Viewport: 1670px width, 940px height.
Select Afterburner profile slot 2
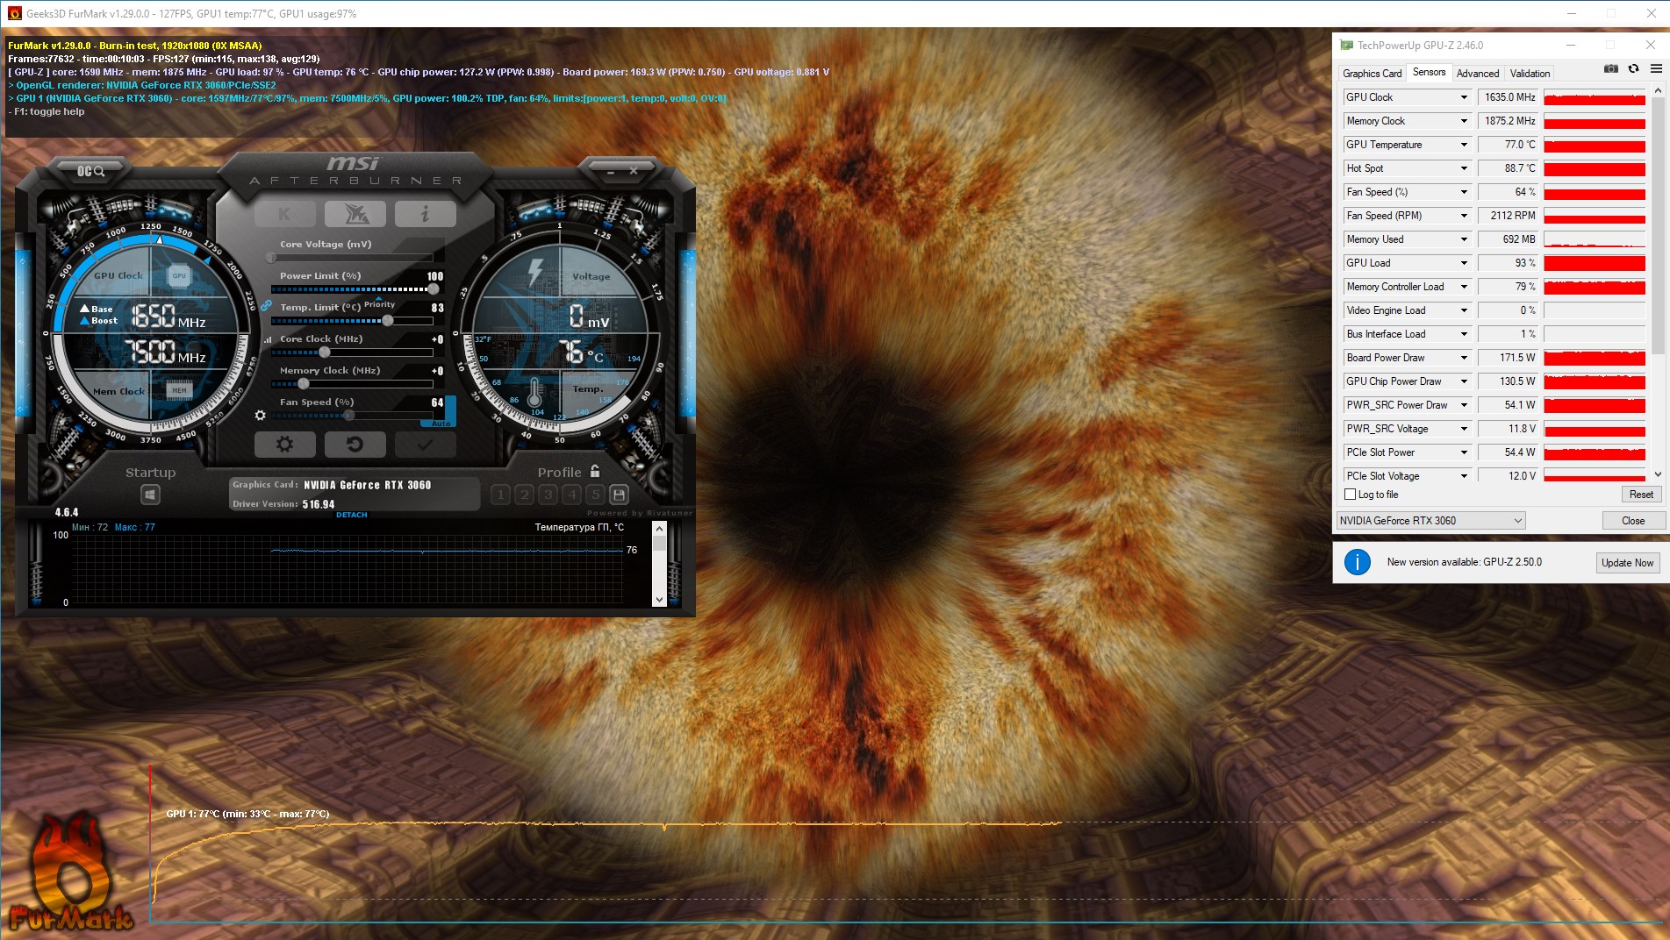(524, 495)
